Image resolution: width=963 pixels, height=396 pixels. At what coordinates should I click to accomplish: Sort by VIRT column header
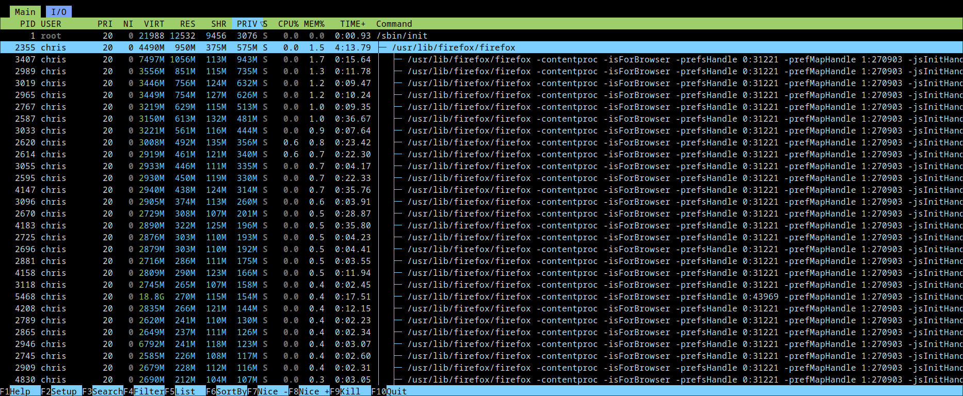point(154,24)
